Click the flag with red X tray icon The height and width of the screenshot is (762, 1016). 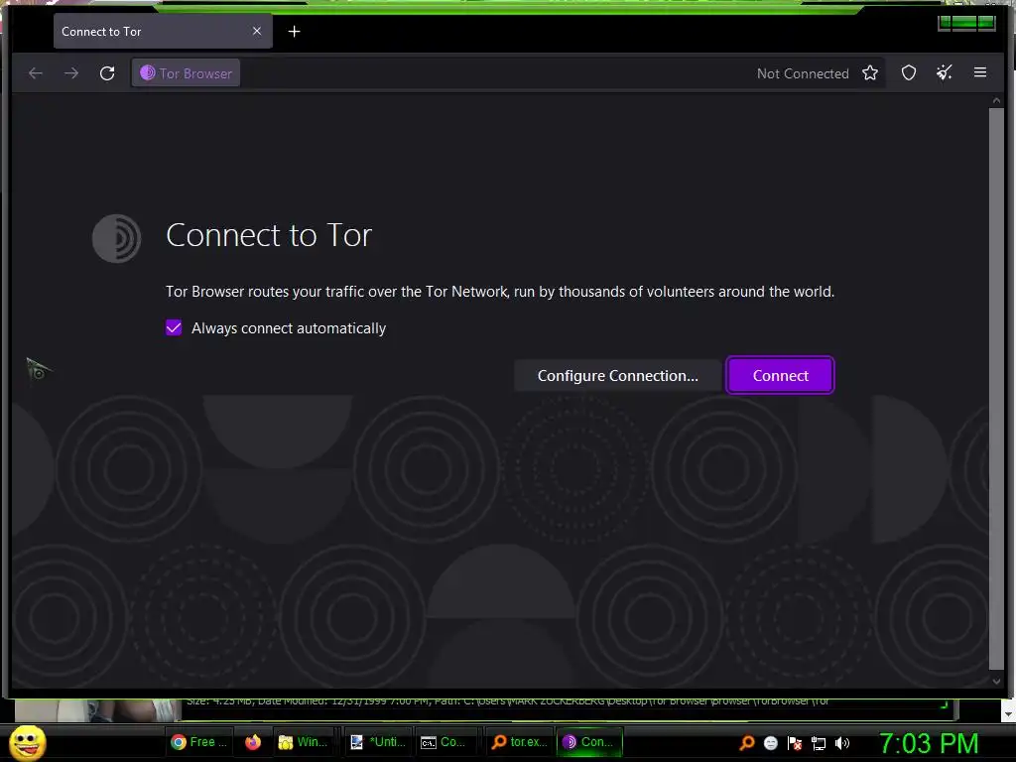pyautogui.click(x=795, y=743)
